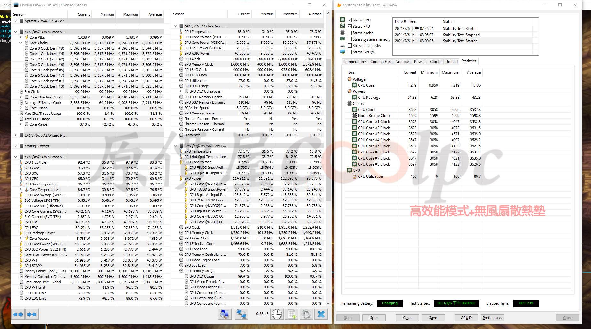Open CPUID from the AIDA64 buttons
This screenshot has height=329, width=591.
click(x=466, y=318)
